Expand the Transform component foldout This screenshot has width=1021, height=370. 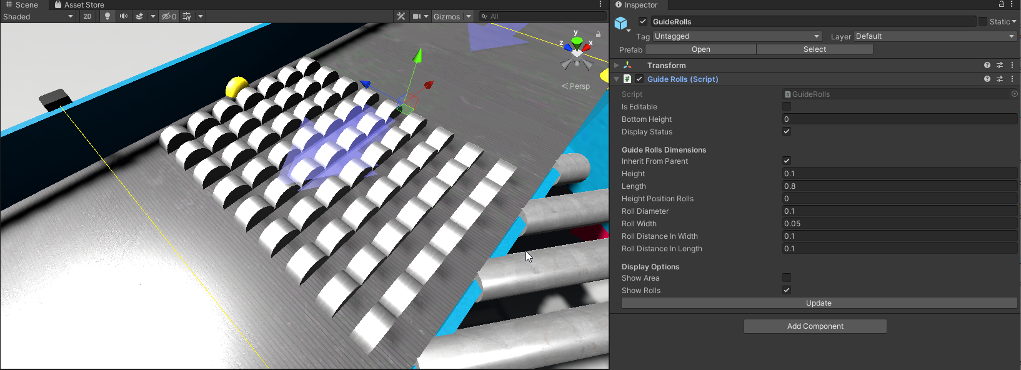point(617,66)
